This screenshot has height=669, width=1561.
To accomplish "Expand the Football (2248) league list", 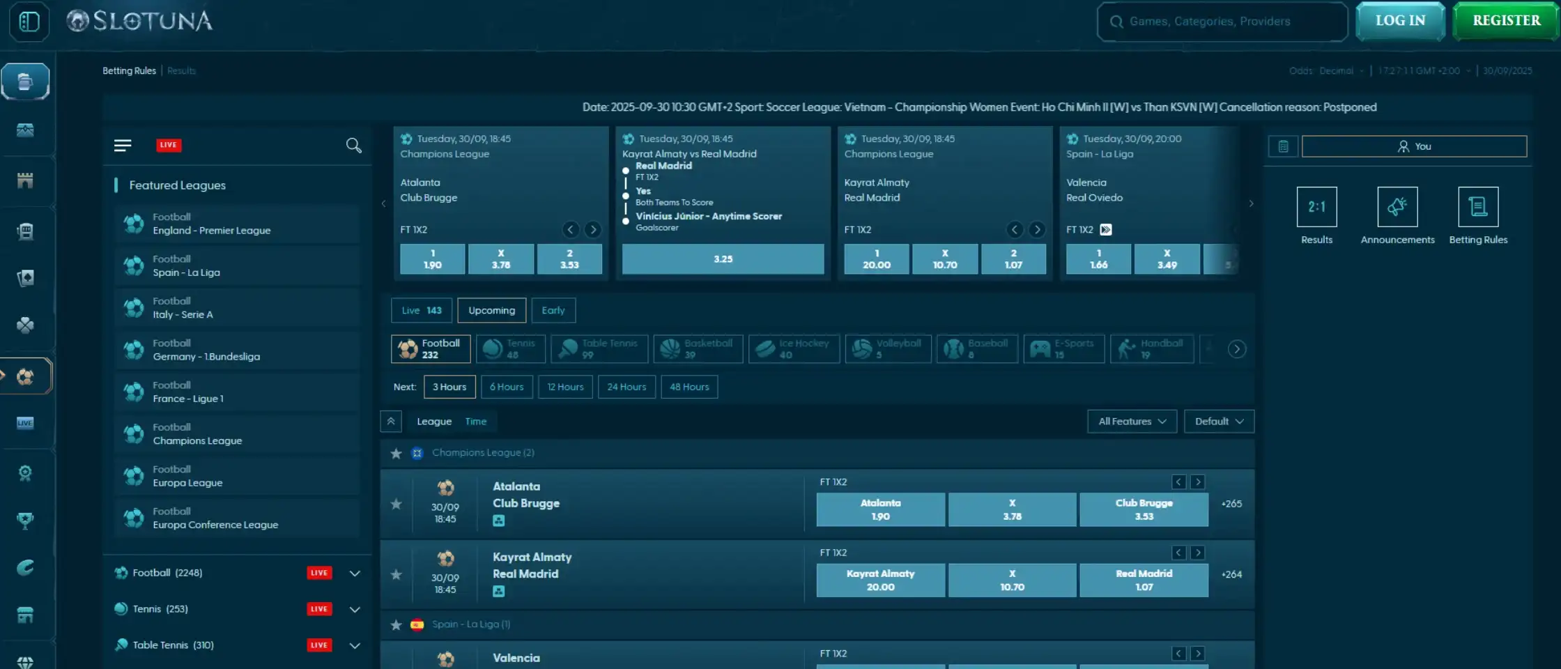I will click(x=355, y=573).
